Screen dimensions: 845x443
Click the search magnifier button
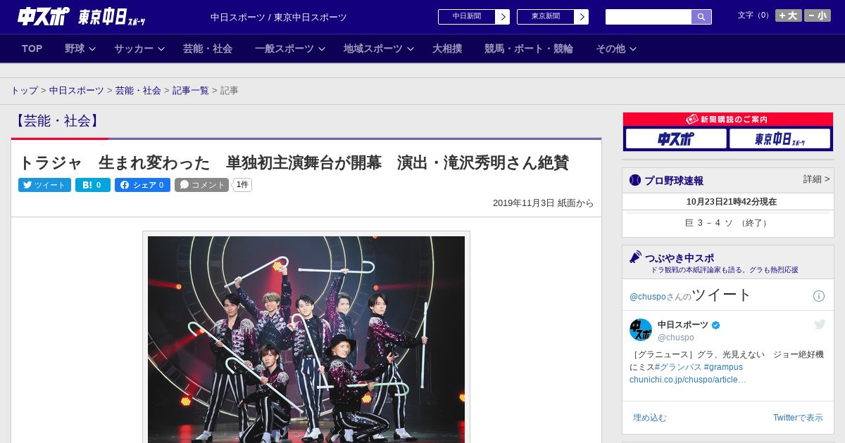point(701,17)
